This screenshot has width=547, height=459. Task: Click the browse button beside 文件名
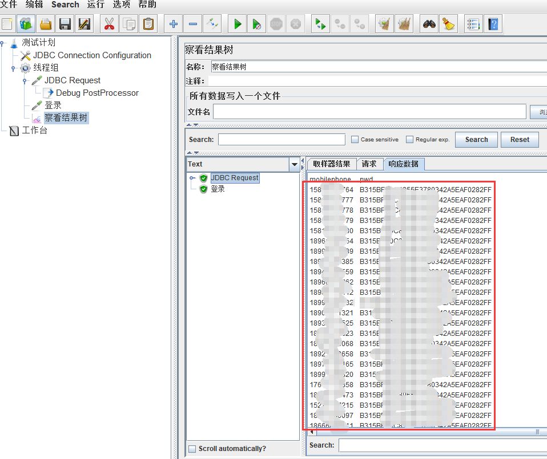pos(538,112)
